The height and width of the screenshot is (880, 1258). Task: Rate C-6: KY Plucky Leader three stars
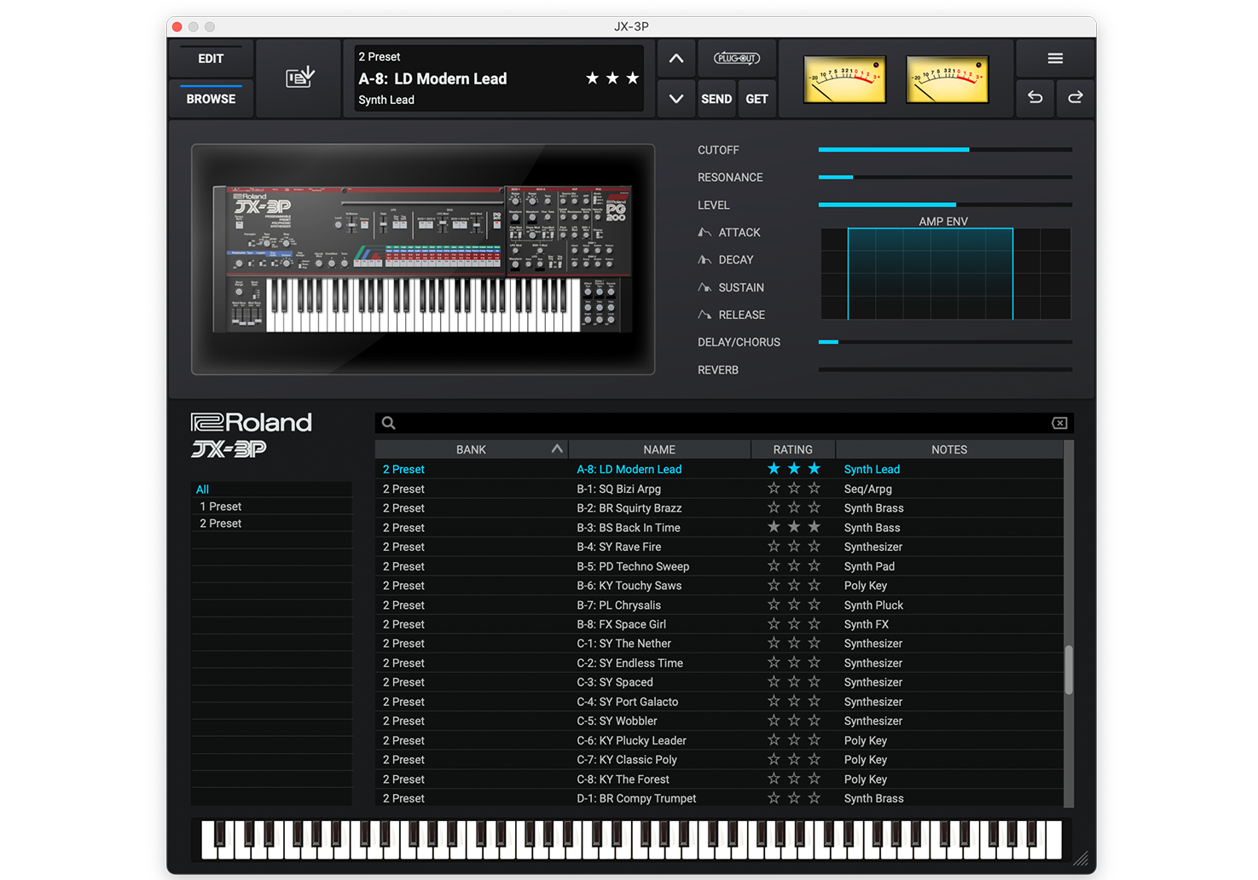[x=815, y=740]
